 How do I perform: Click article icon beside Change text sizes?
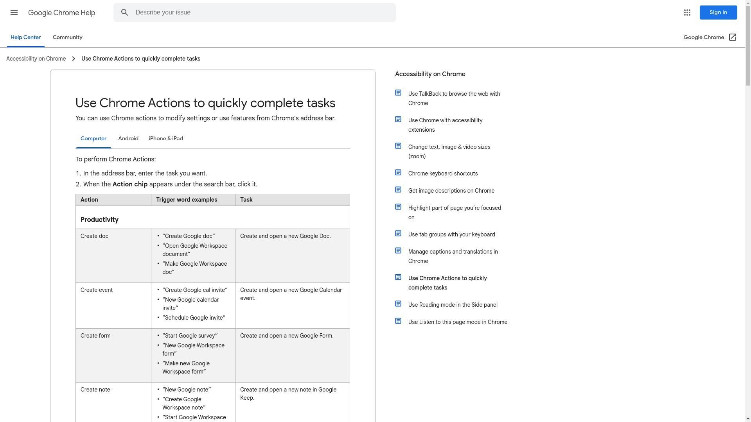tap(398, 146)
